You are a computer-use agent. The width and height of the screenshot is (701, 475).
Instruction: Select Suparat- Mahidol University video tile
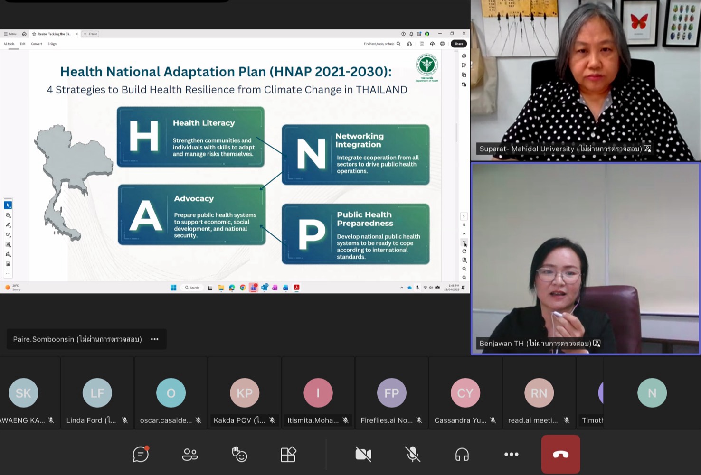click(585, 80)
